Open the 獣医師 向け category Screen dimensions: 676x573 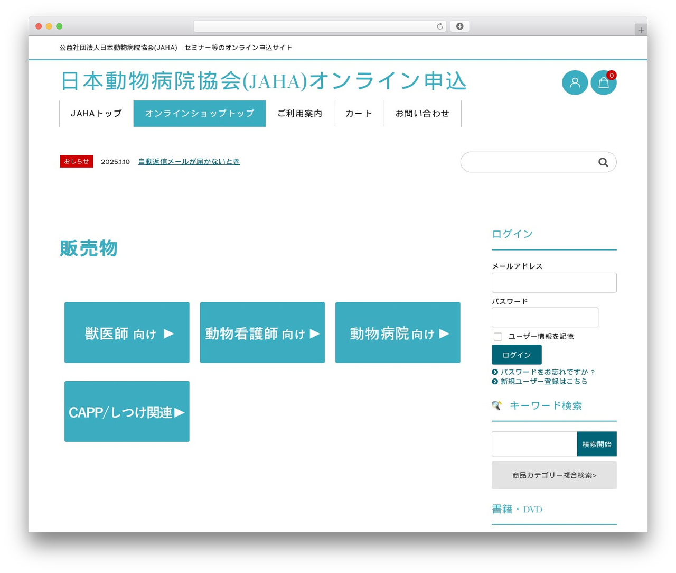[127, 332]
